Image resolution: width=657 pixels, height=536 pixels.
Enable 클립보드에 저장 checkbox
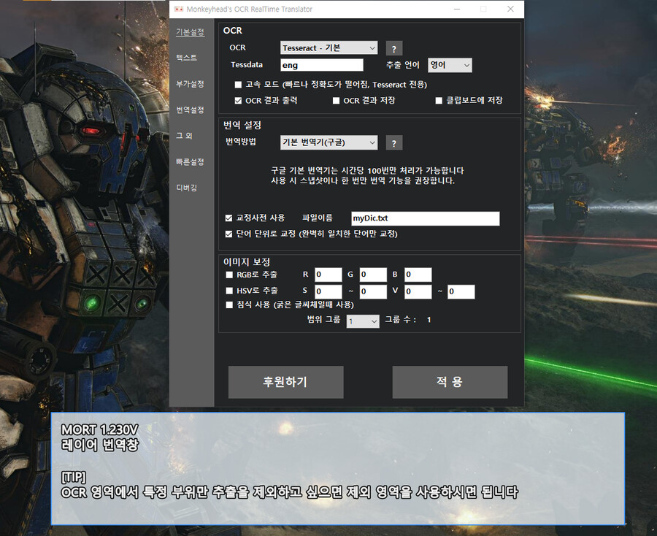pyautogui.click(x=439, y=101)
